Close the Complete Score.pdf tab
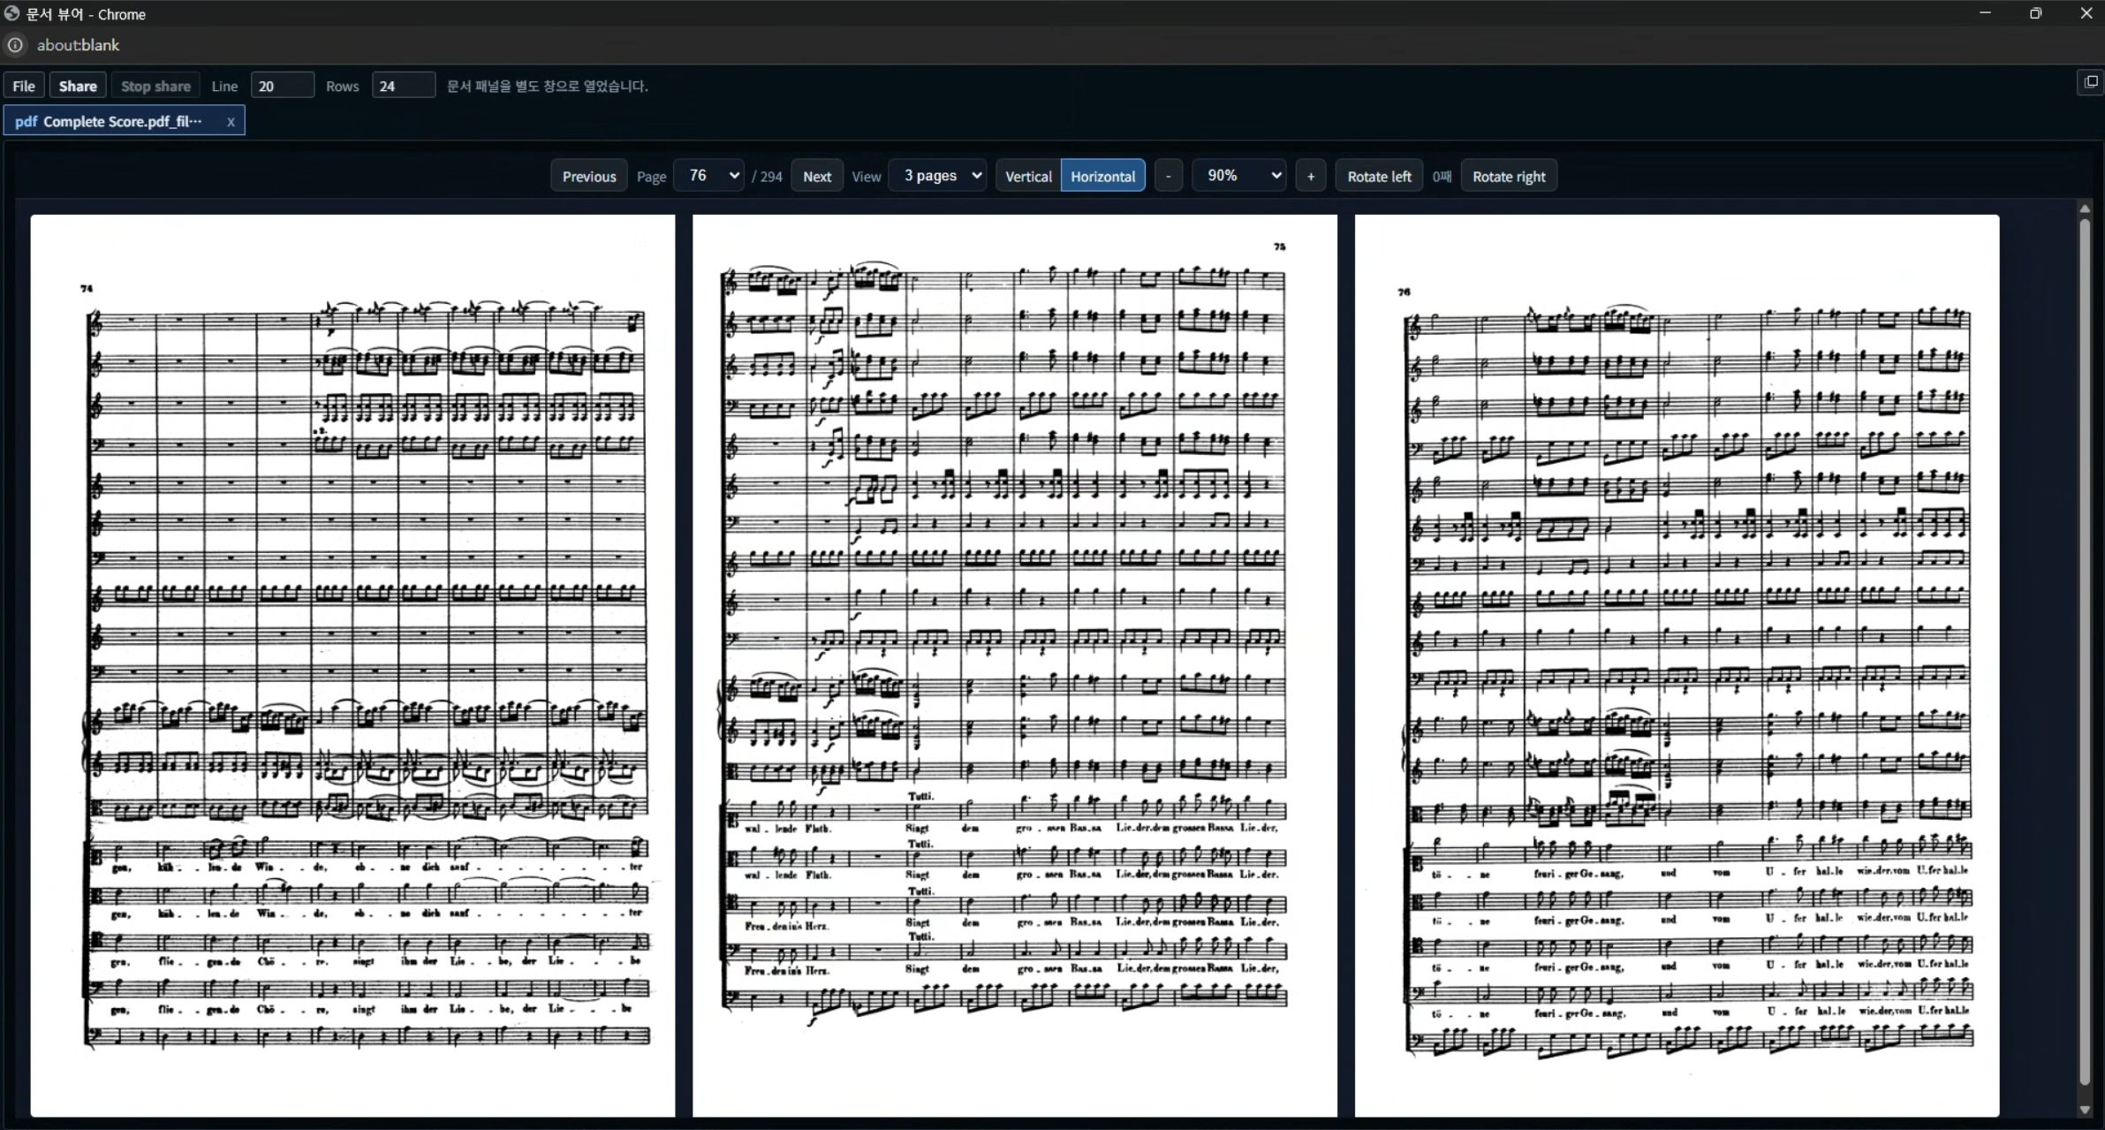The width and height of the screenshot is (2105, 1130). [x=231, y=122]
